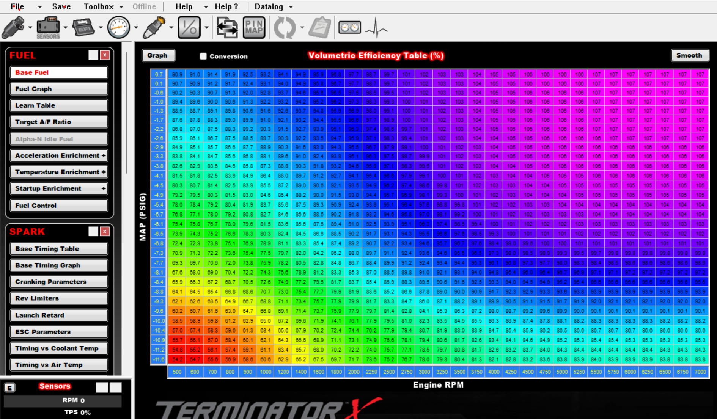Click the Graph button above table

point(158,55)
